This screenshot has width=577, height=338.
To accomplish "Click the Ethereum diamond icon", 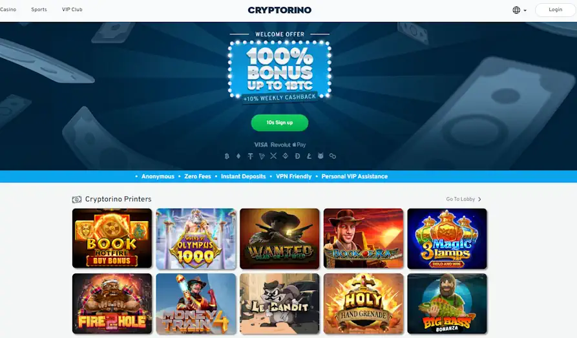I will tap(238, 156).
